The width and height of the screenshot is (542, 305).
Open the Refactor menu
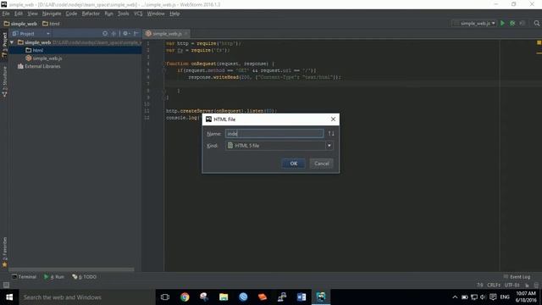tap(91, 14)
